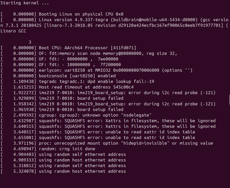Image resolution: width=230 pixels, height=188 pixels.
Task: Click first 'Xattrs in filesystem' squashfs error line
Action: tap(108, 121)
